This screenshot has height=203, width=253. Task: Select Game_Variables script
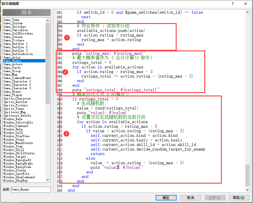(16, 30)
